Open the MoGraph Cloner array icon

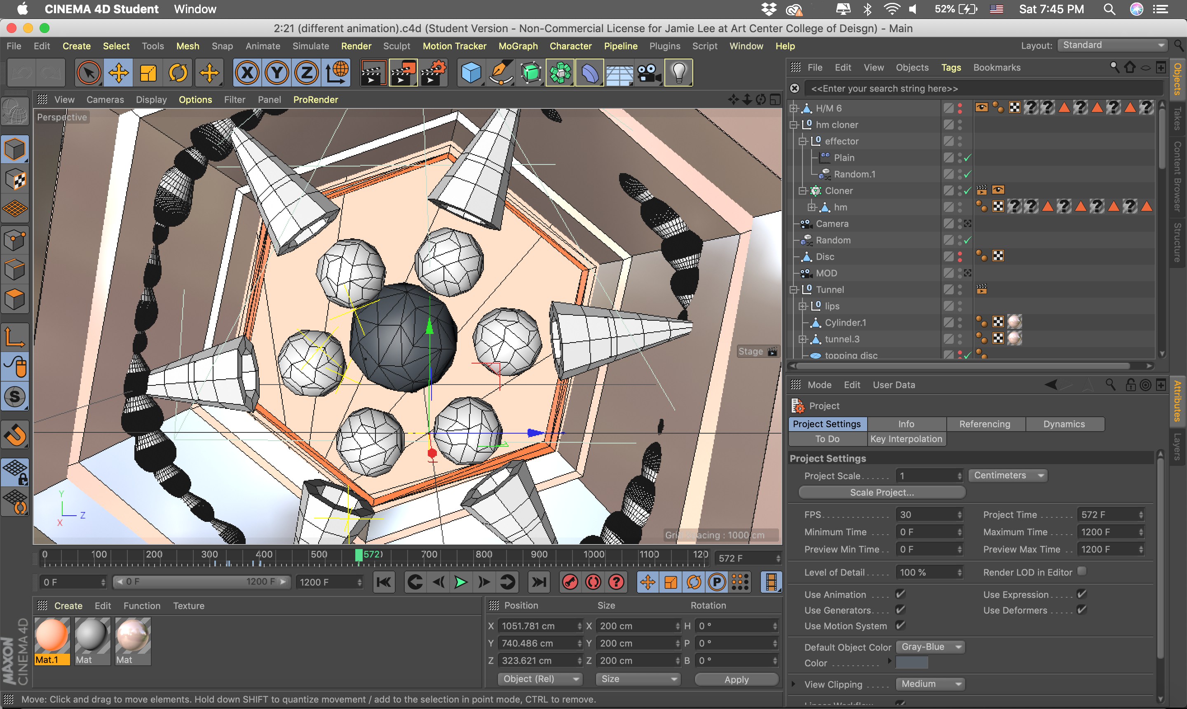[560, 73]
